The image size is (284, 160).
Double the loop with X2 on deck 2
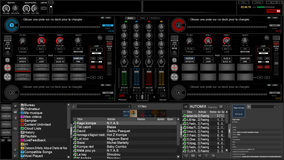point(267,58)
